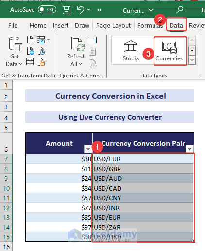Select the USD/EUR cell in row 7
This screenshot has height=251, width=205.
point(143,159)
